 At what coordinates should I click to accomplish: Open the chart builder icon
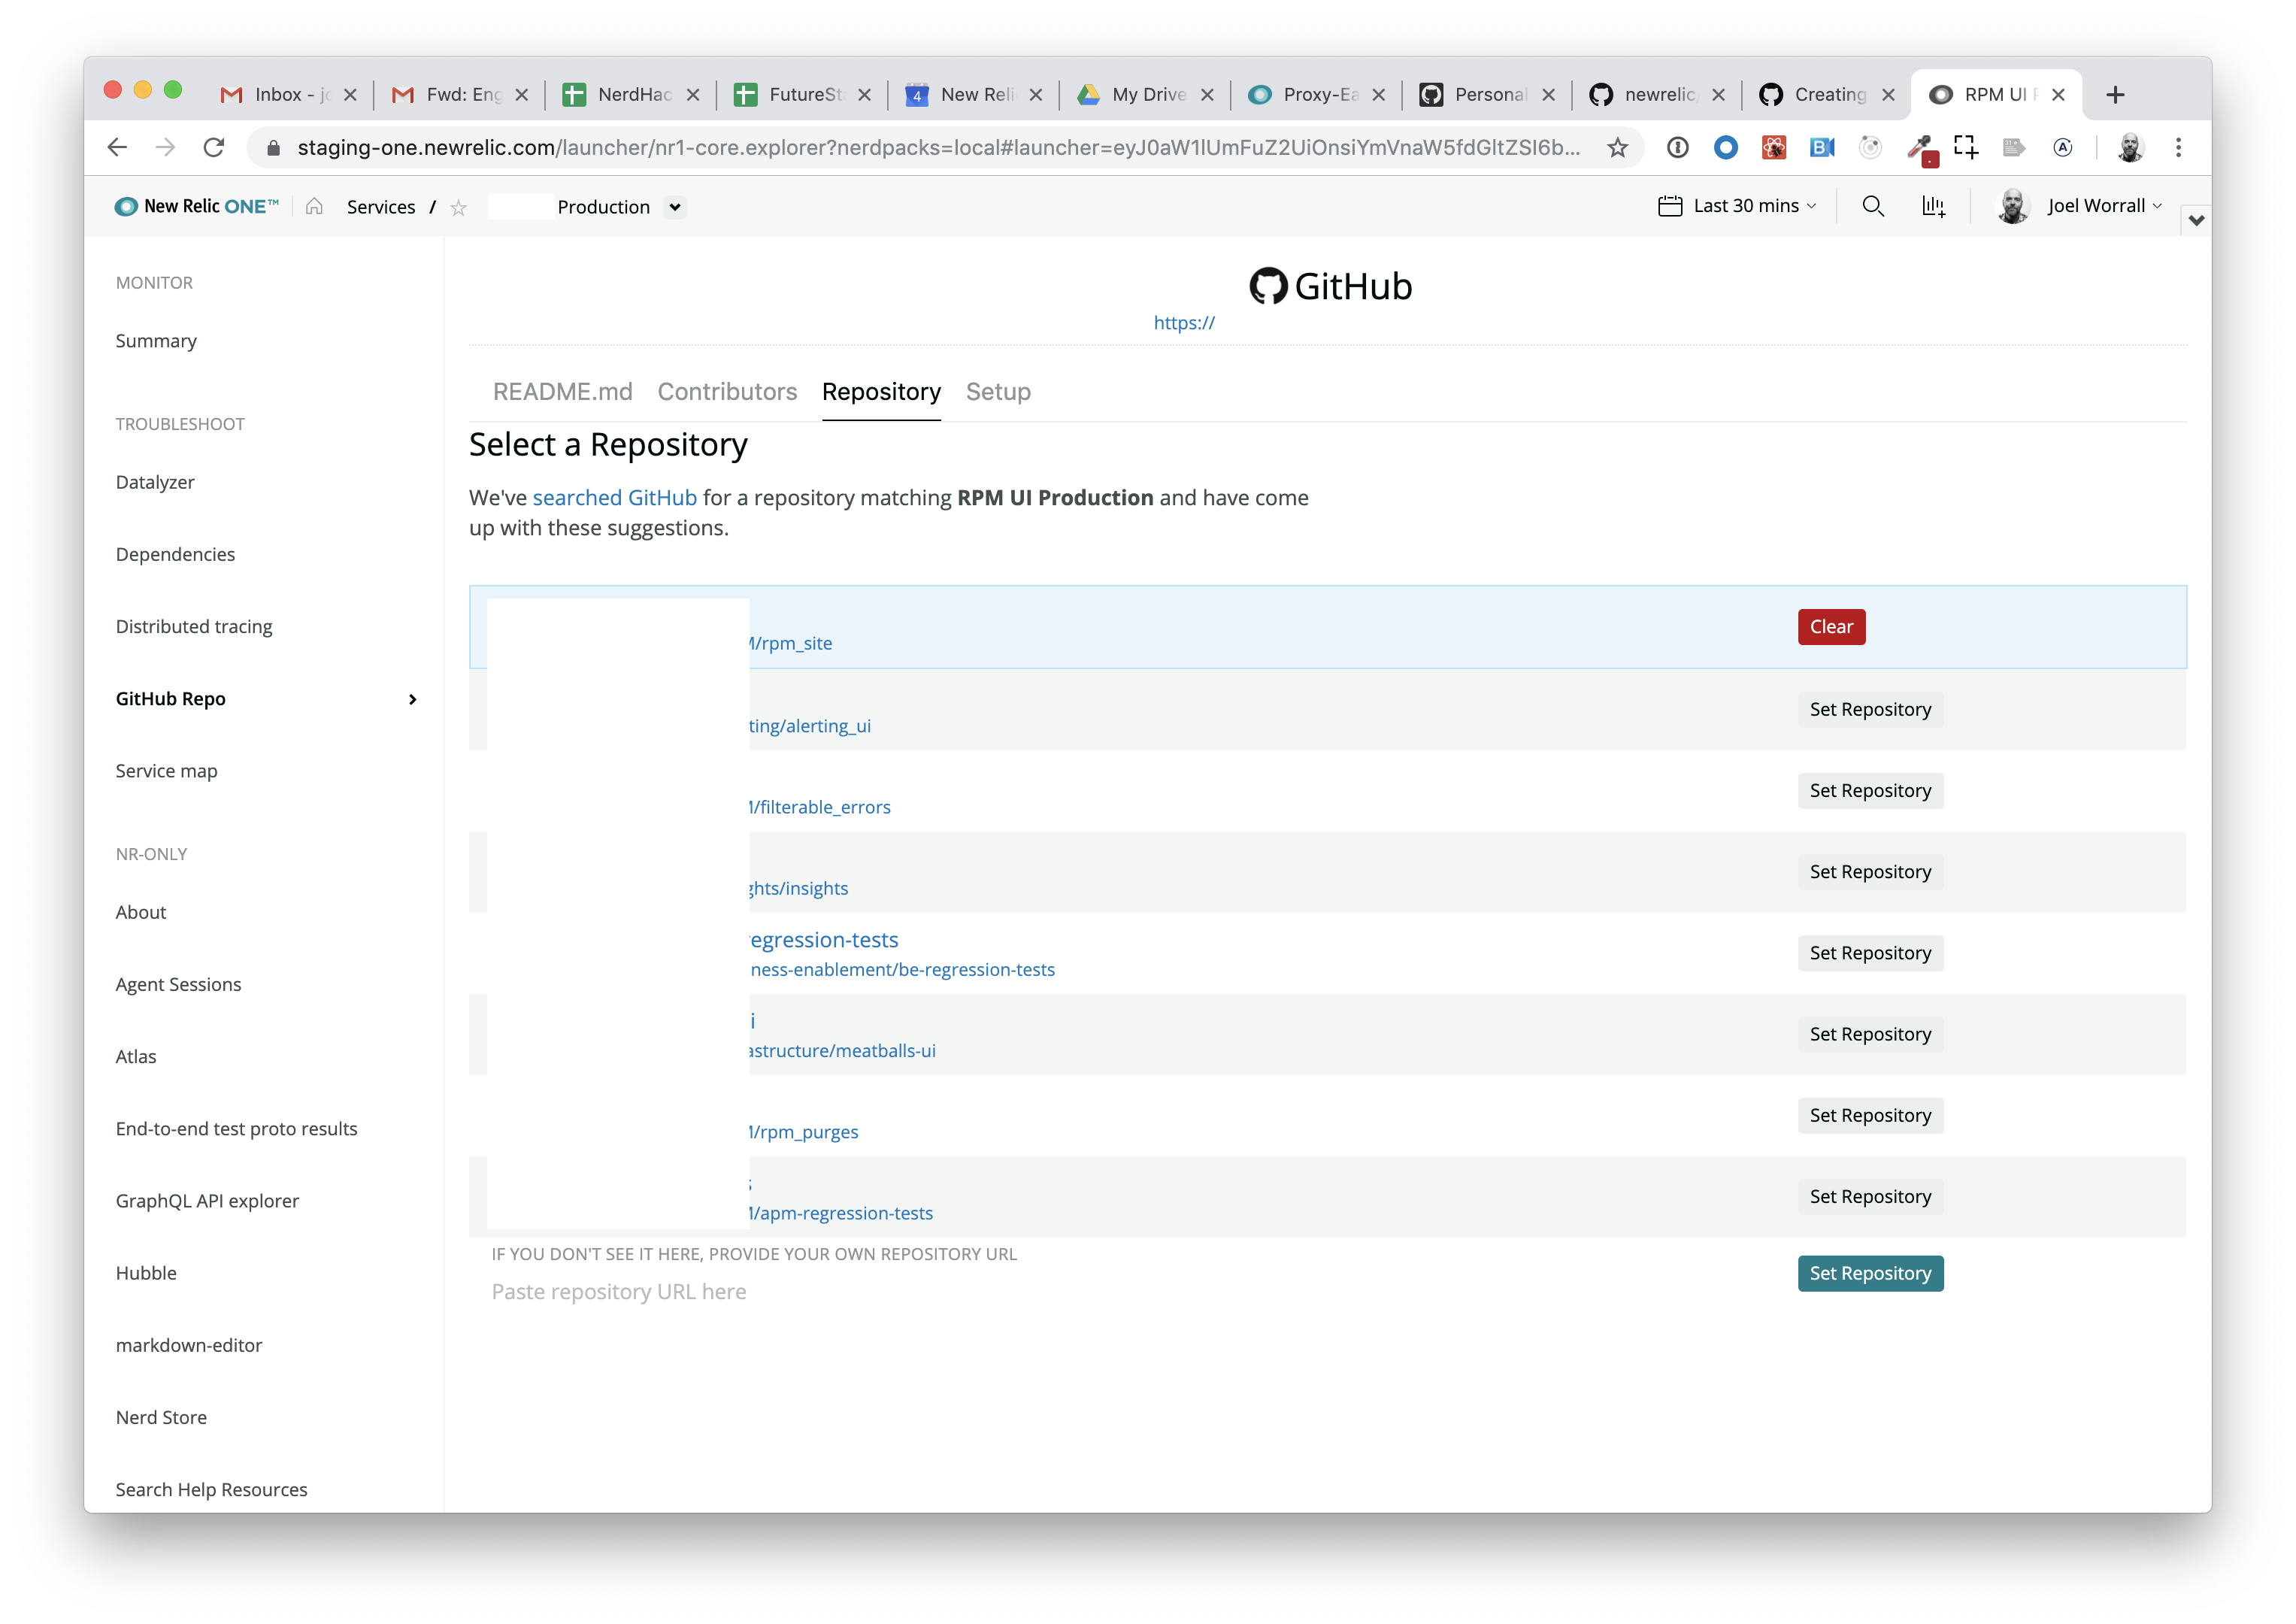click(1933, 206)
